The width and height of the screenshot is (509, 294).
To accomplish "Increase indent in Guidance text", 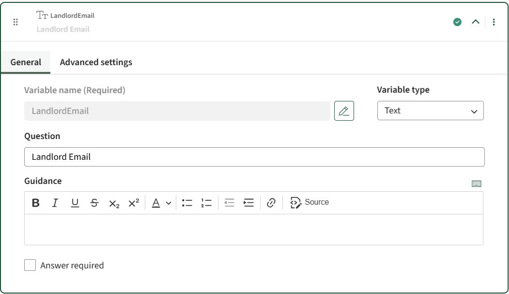I will click(x=249, y=203).
